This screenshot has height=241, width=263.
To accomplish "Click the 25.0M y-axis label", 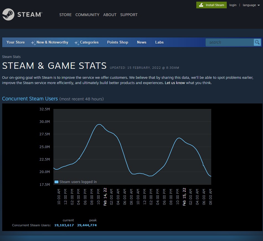I will tap(45, 147).
